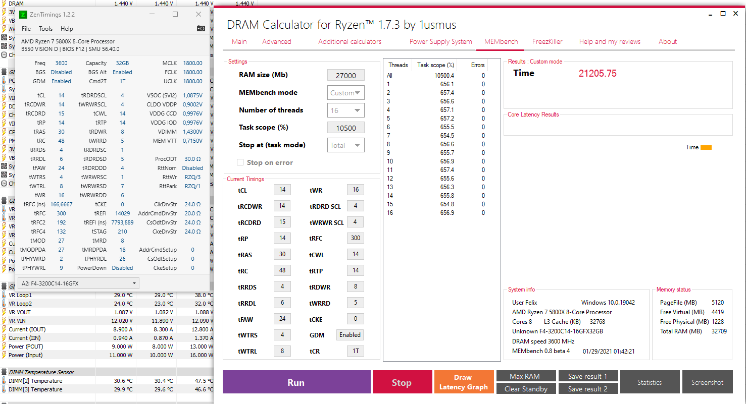Click the purple Run button

point(296,382)
